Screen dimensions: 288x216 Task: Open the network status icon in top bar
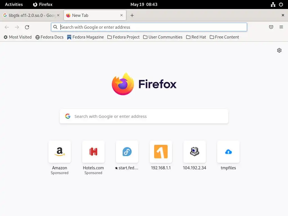click(273, 4)
